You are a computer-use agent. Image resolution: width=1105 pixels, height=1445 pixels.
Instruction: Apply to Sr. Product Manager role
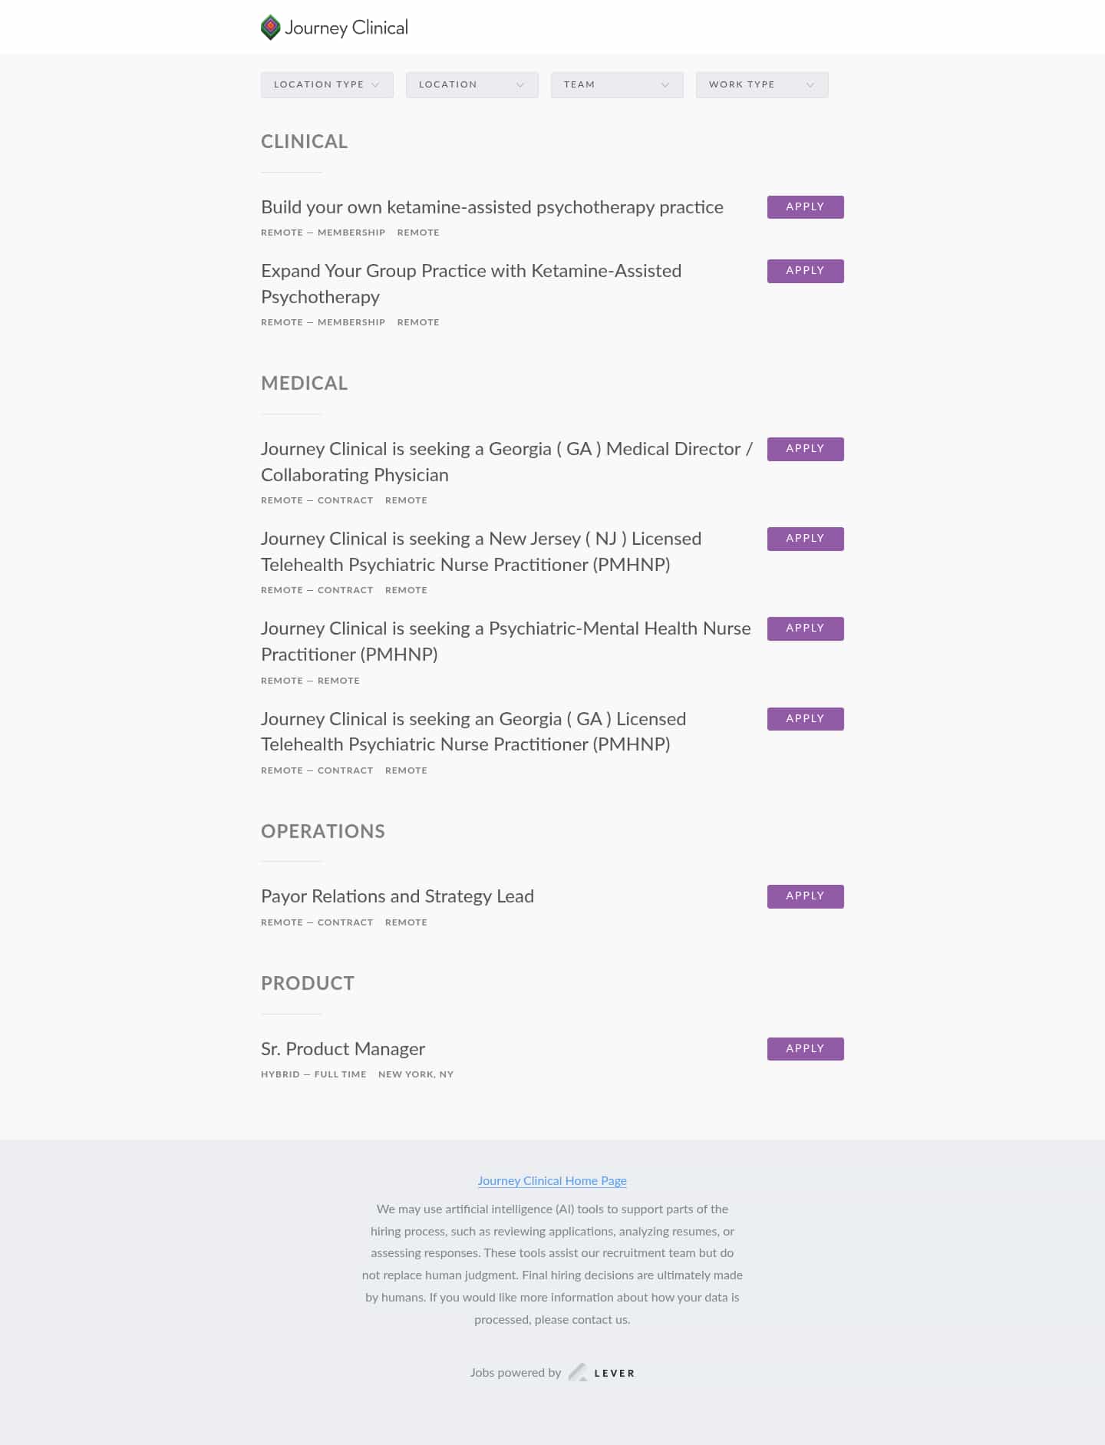point(805,1049)
